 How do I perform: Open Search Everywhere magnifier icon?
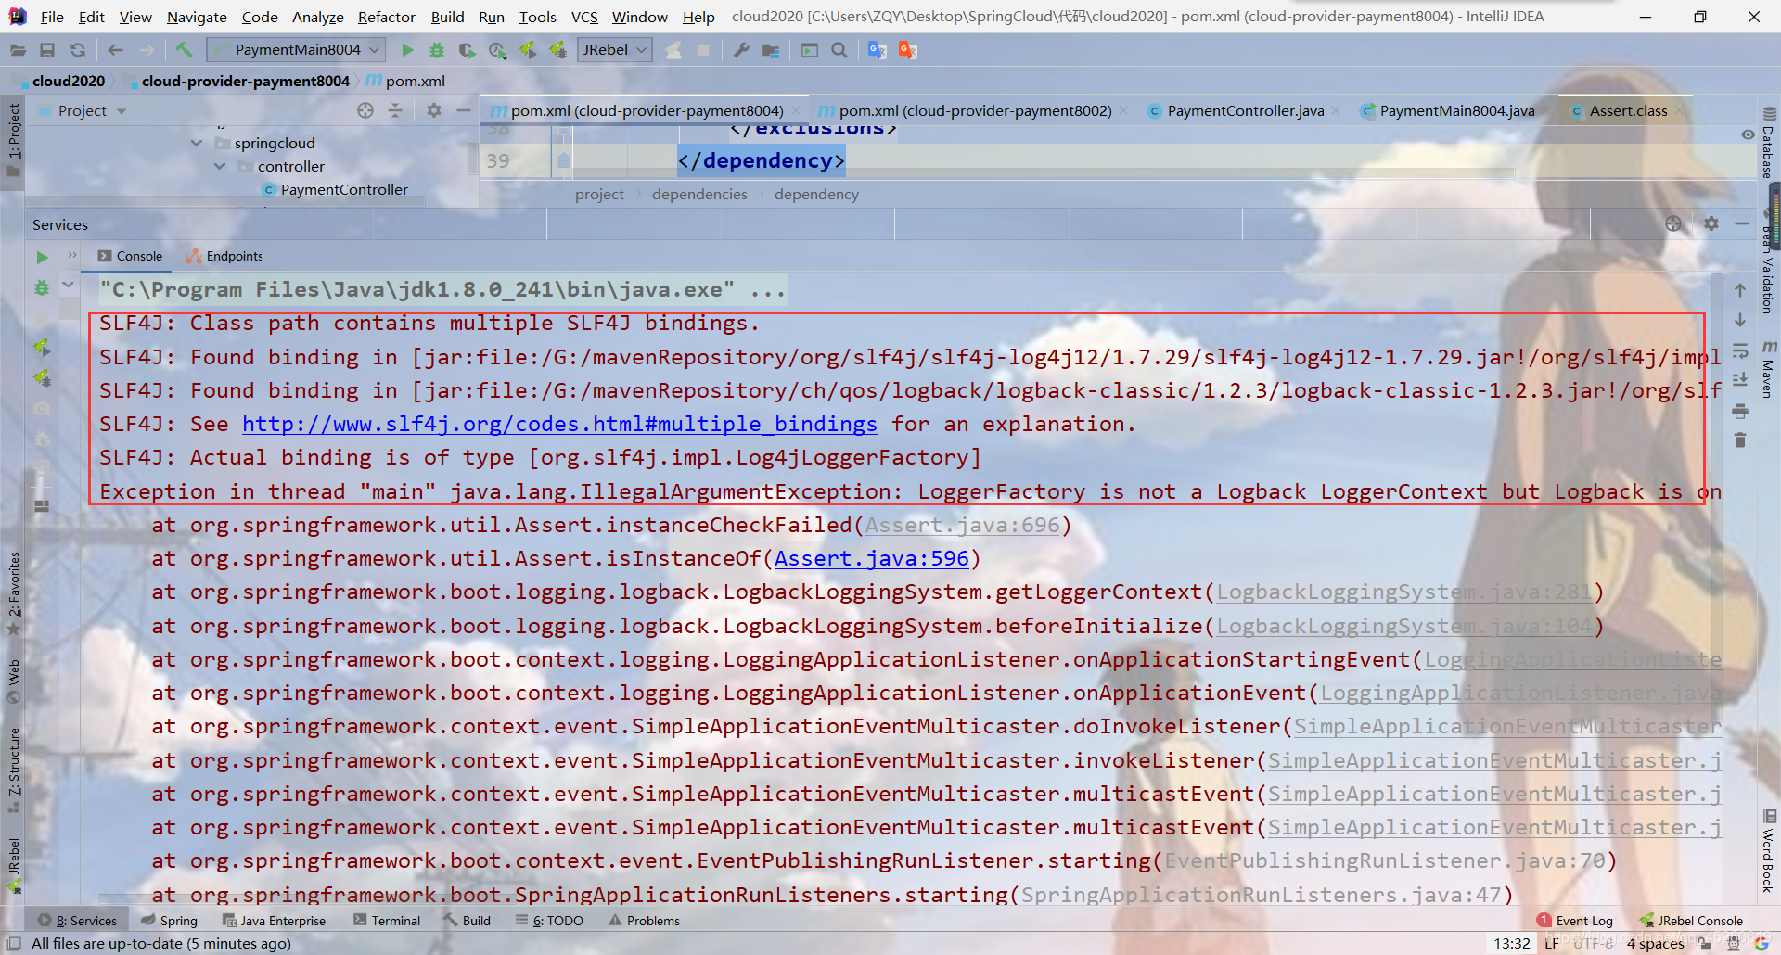pos(839,50)
